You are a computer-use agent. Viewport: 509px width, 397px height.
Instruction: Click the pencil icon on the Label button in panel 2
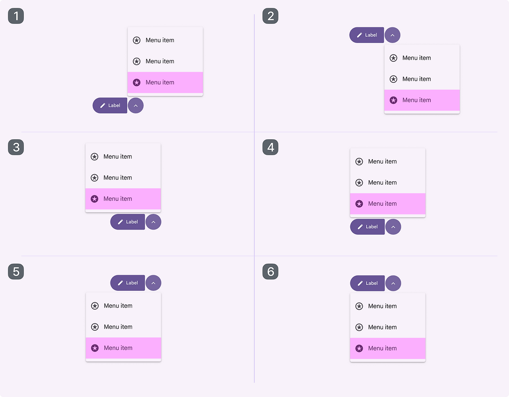coord(359,35)
